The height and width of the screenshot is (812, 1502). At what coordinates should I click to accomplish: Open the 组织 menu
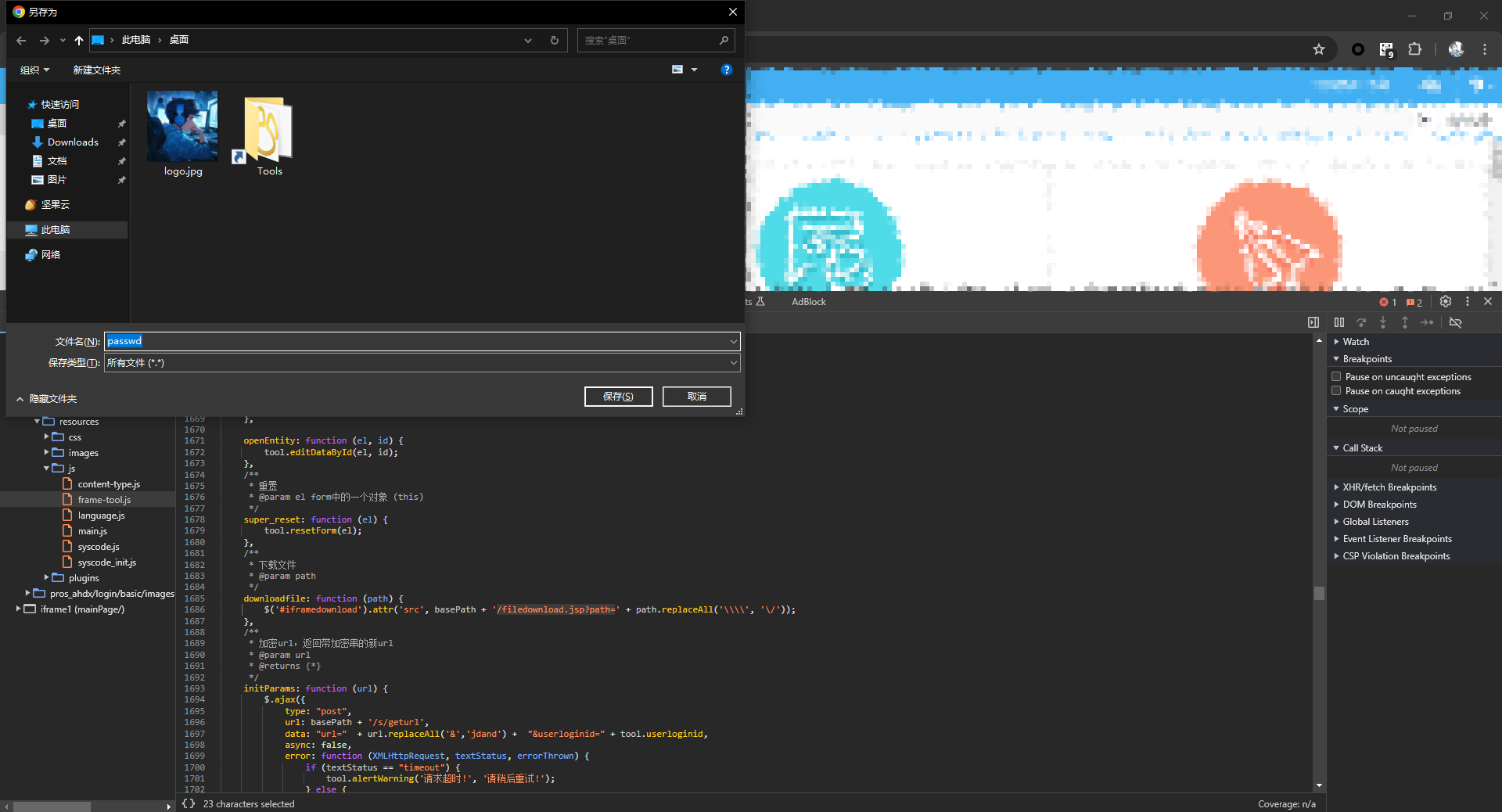click(x=34, y=70)
